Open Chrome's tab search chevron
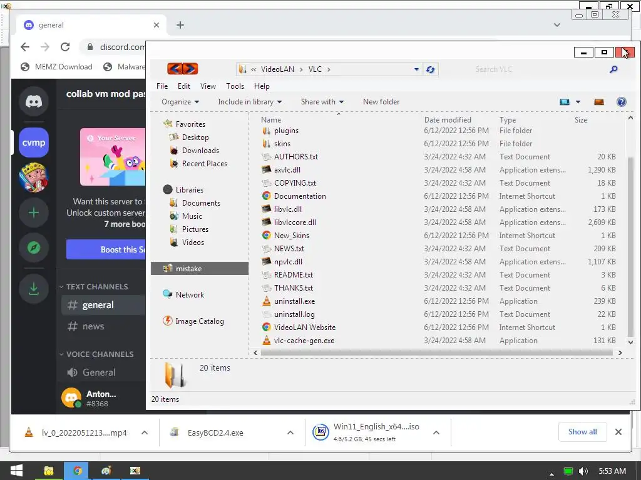This screenshot has height=480, width=641. [556, 25]
